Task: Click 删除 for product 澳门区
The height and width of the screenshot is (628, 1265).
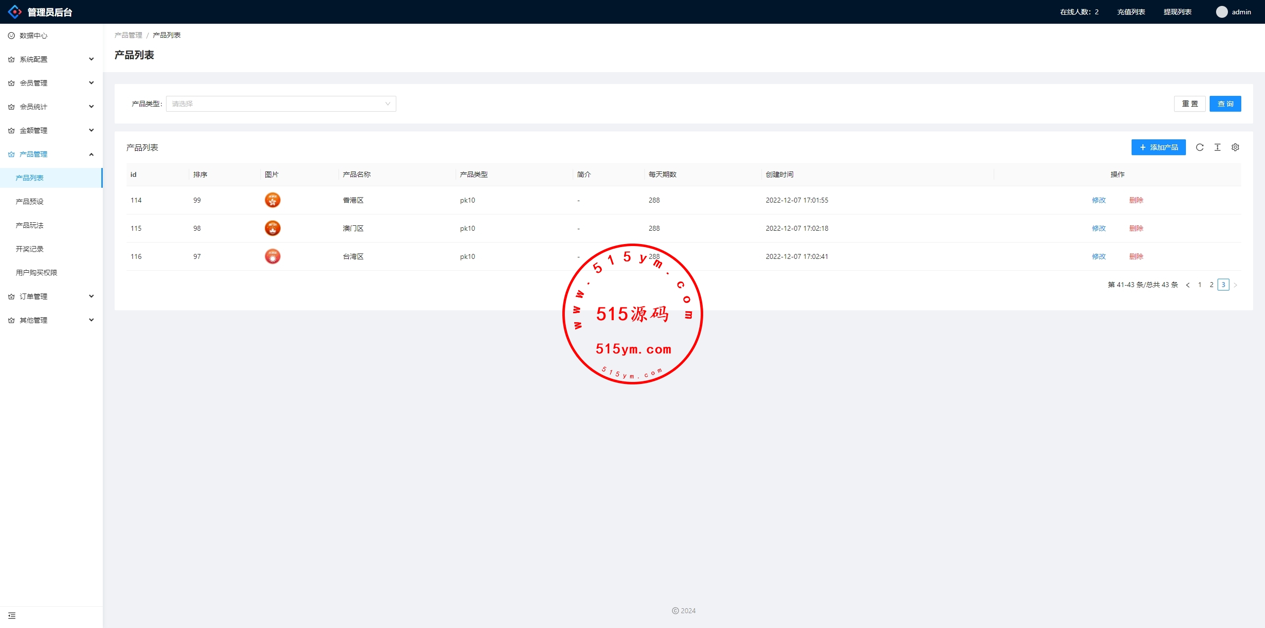Action: point(1136,228)
